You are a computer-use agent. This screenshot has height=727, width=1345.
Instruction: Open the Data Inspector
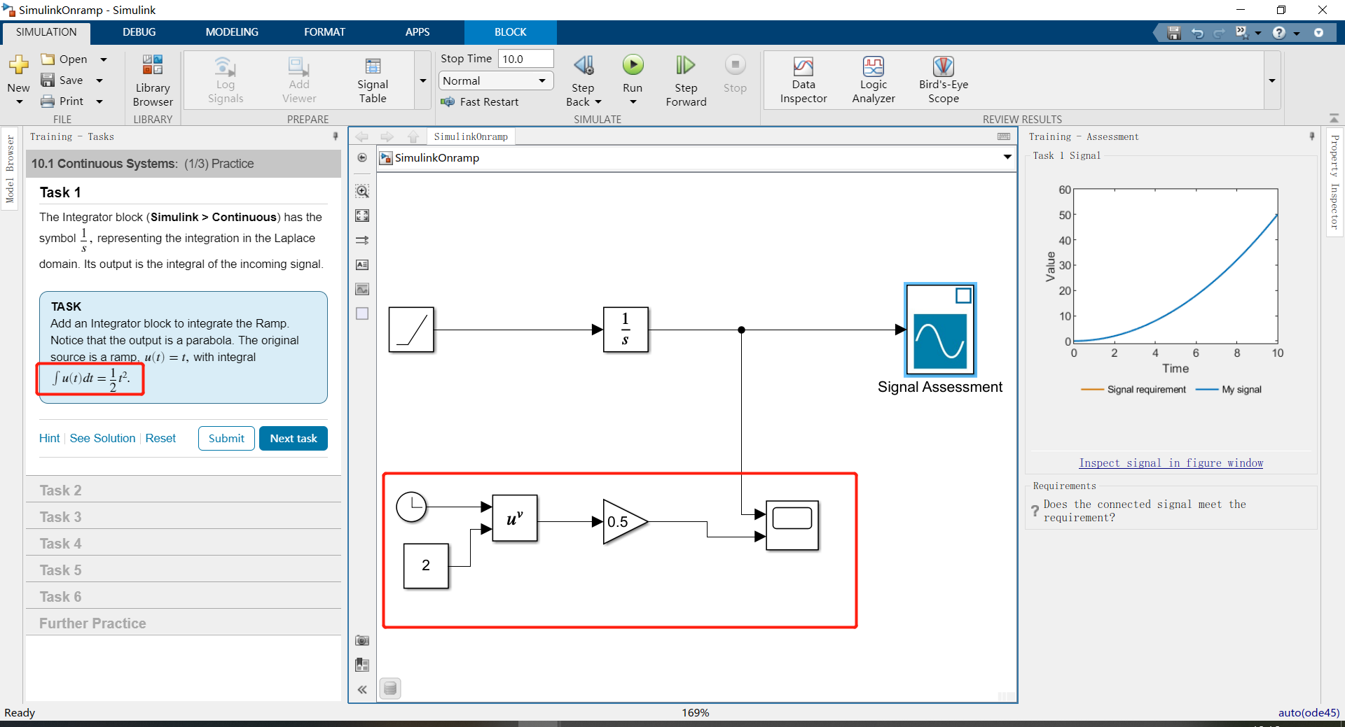[x=803, y=78]
